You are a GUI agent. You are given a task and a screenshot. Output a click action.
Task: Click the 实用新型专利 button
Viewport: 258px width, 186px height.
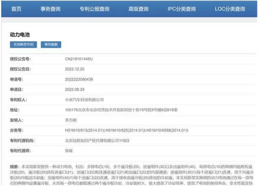point(23,44)
